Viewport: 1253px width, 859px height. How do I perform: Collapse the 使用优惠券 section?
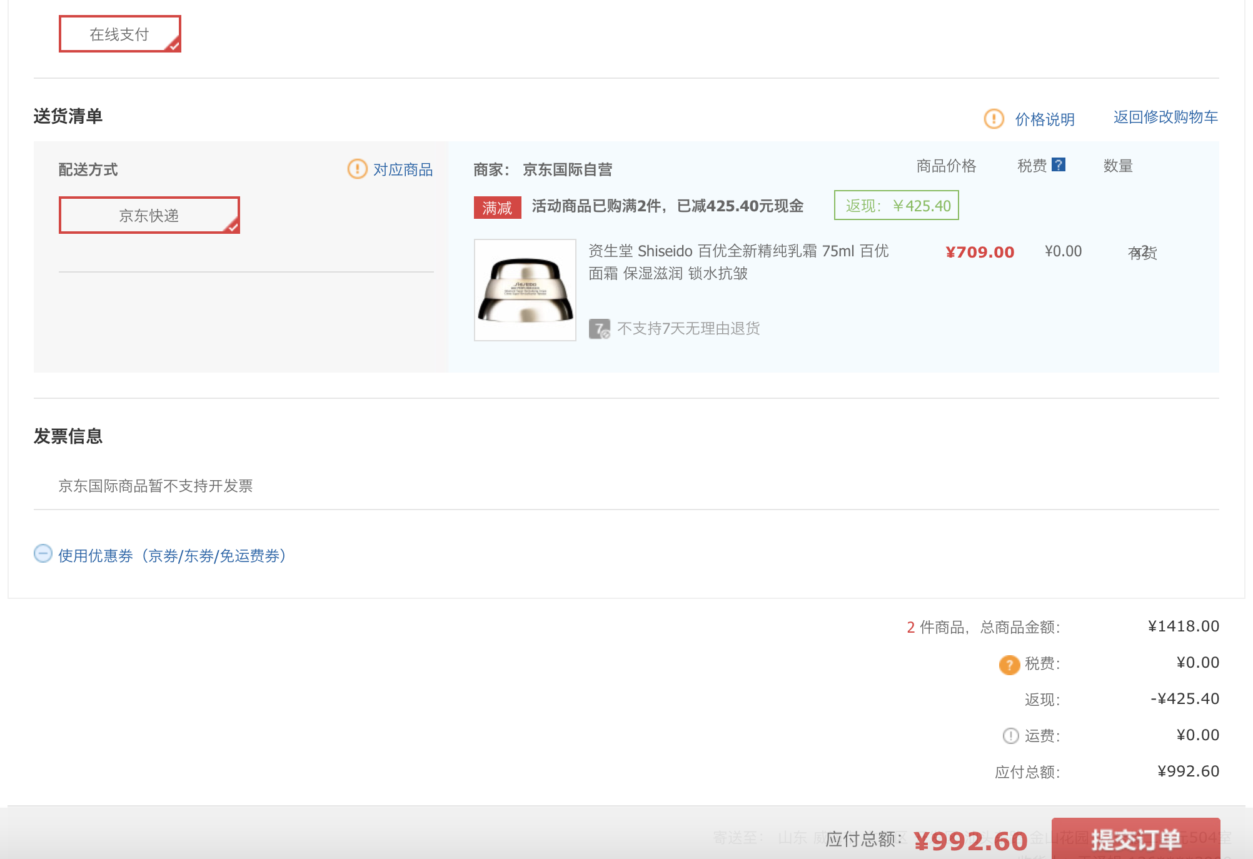[x=43, y=554]
